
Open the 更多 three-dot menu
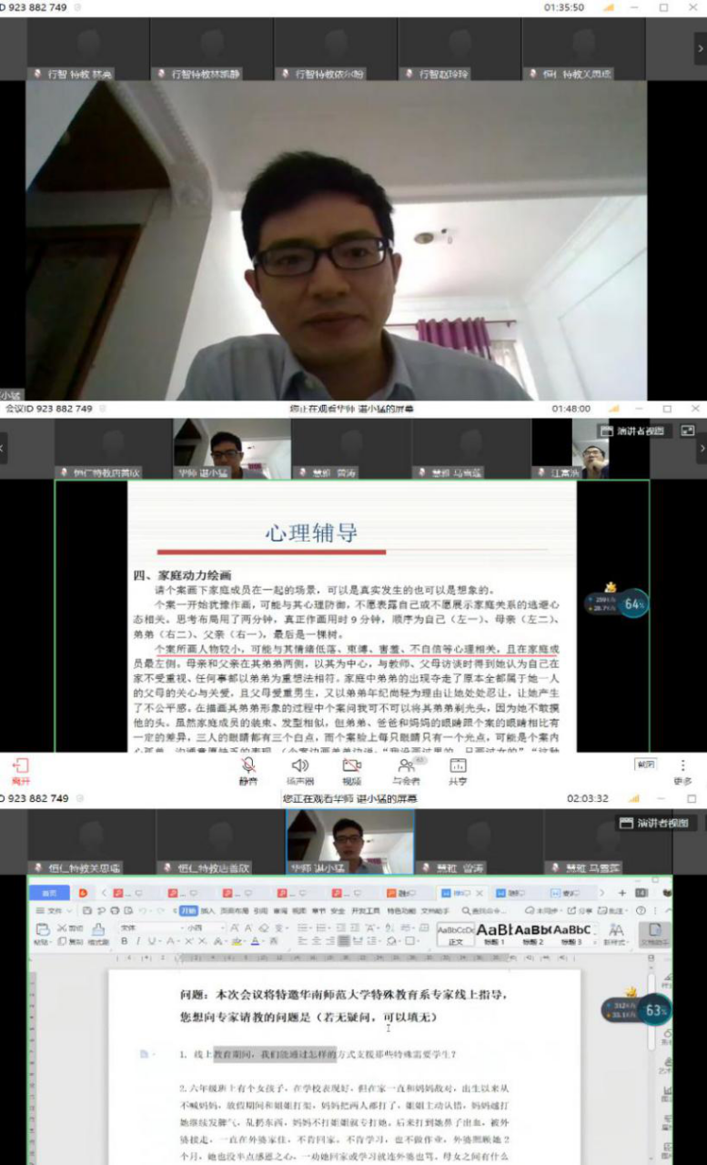point(682,771)
